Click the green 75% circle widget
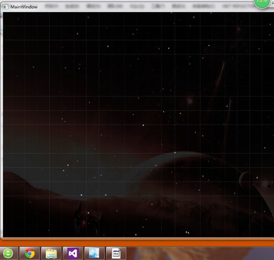 [262, 2]
